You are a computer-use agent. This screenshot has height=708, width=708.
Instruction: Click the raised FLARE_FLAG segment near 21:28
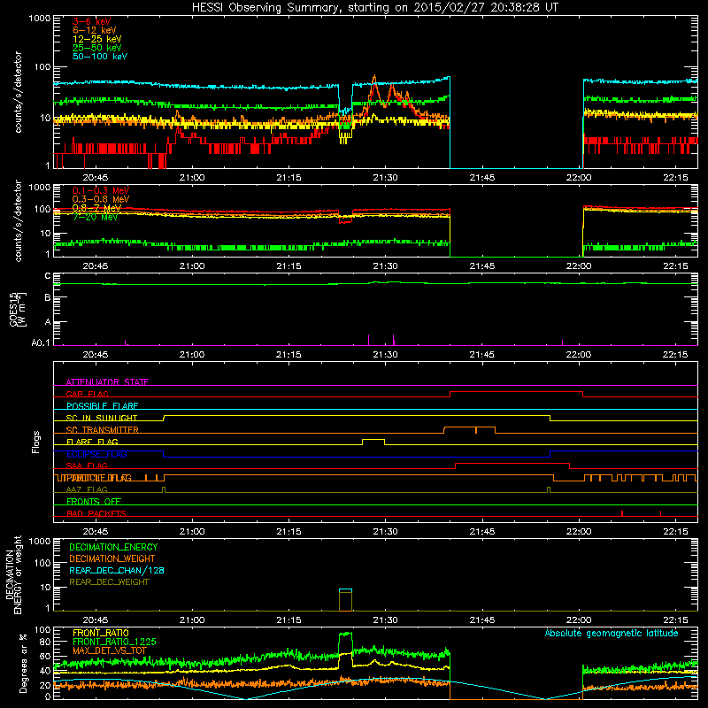point(373,439)
